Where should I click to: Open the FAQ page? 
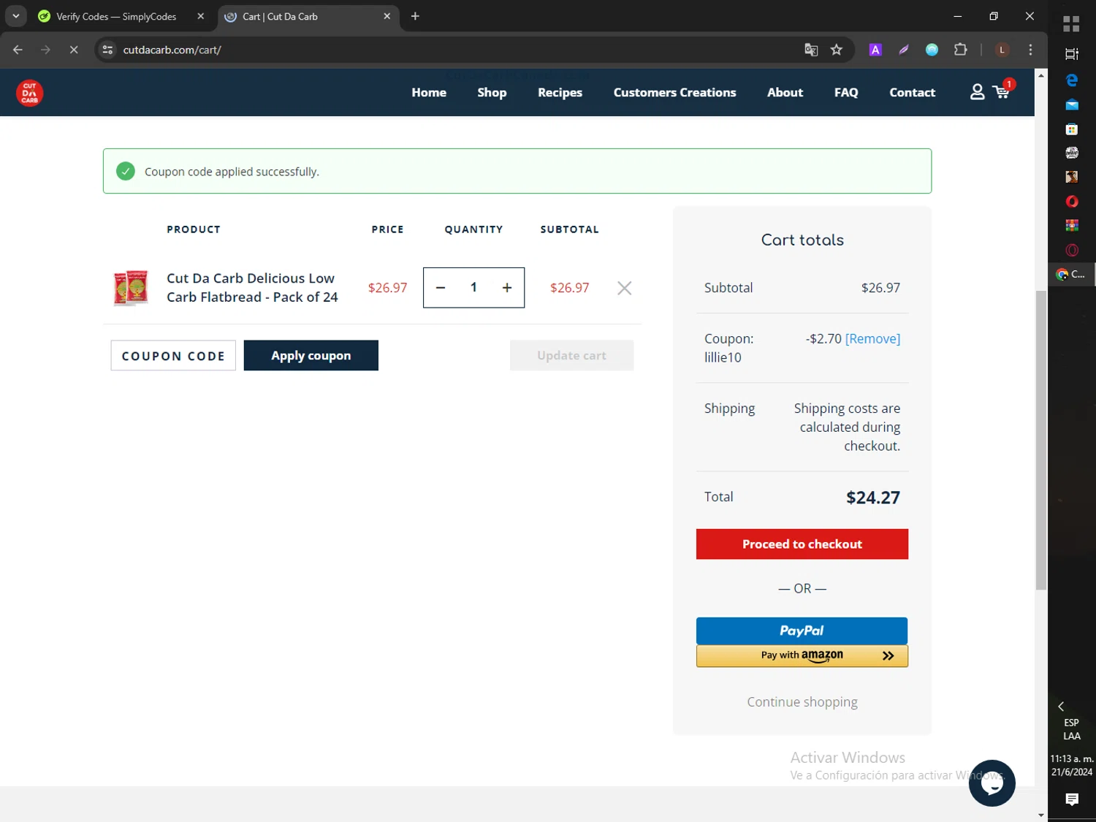(x=846, y=93)
